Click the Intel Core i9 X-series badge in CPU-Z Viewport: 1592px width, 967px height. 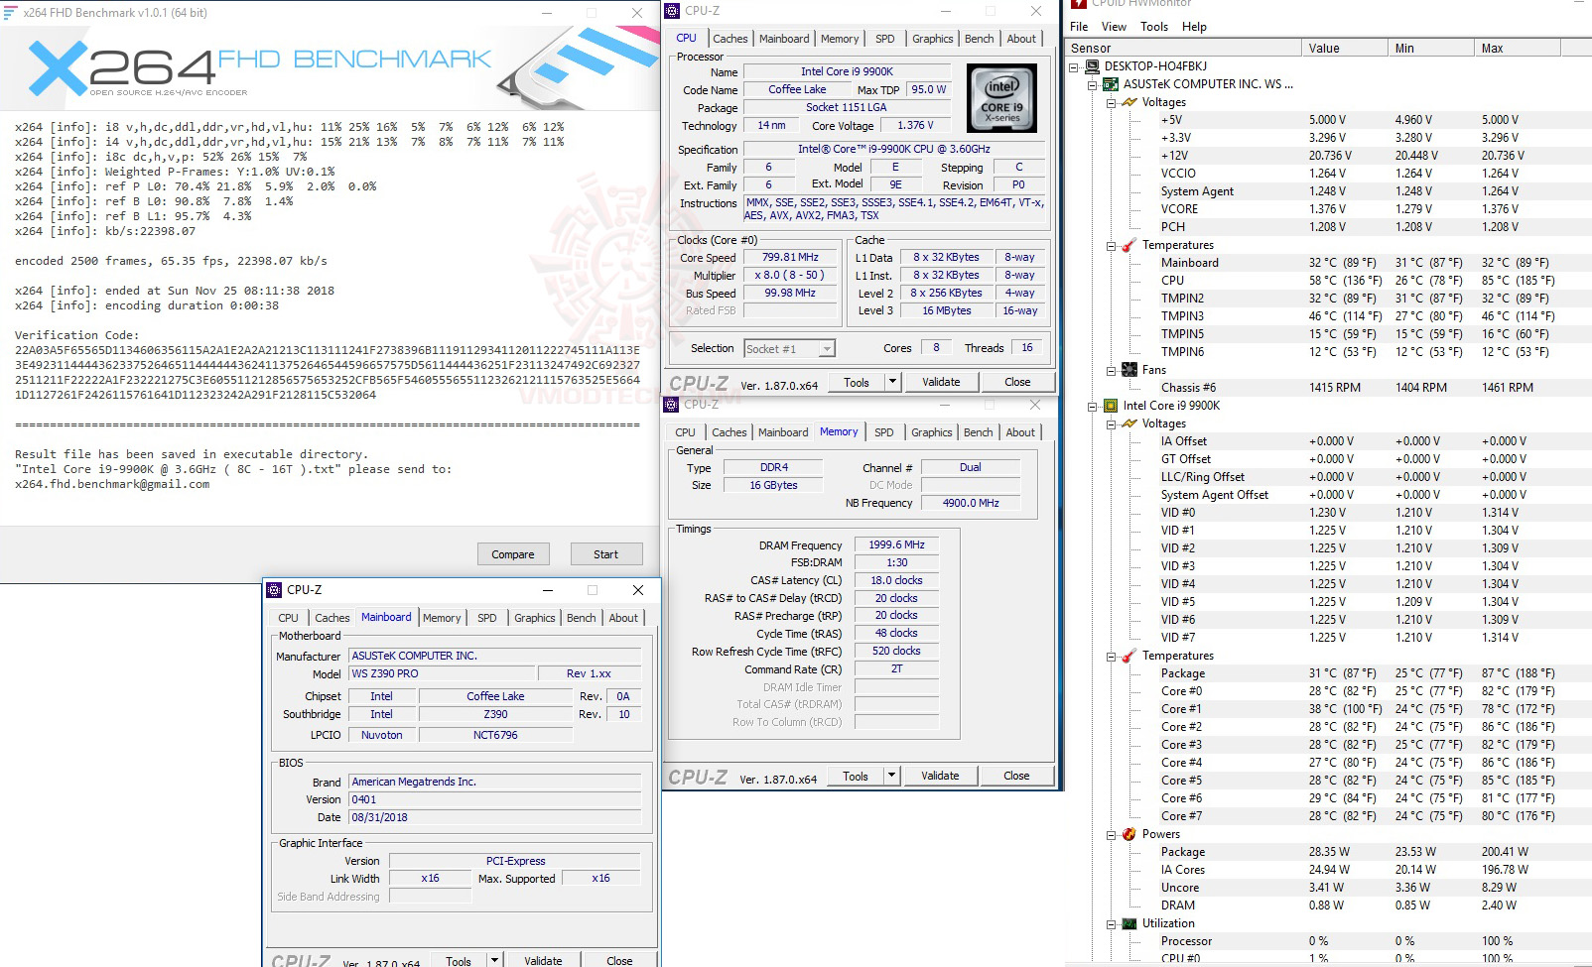click(1001, 97)
